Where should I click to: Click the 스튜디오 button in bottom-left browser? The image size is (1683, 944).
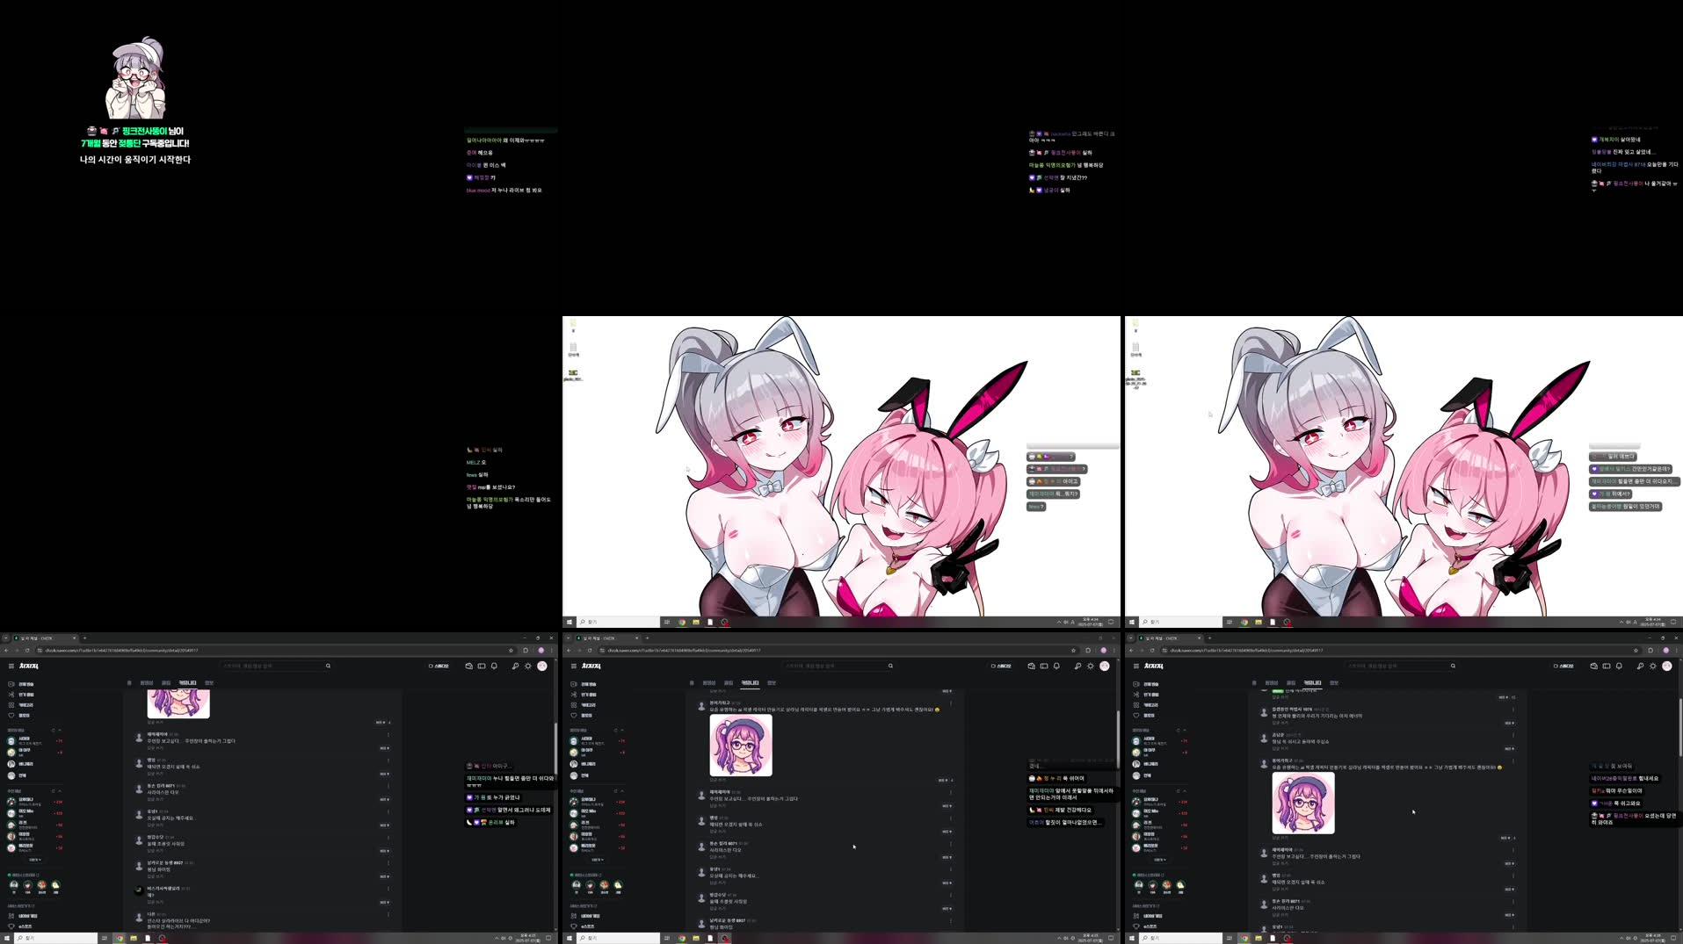pyautogui.click(x=439, y=666)
